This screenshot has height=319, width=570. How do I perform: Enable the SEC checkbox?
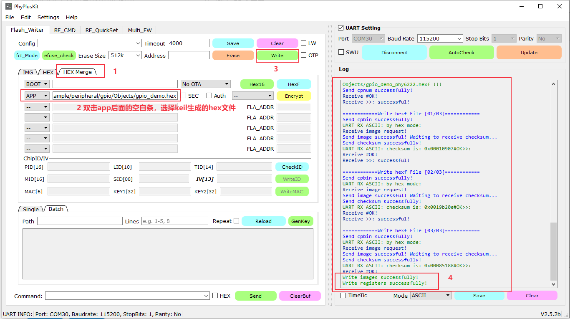coord(184,96)
